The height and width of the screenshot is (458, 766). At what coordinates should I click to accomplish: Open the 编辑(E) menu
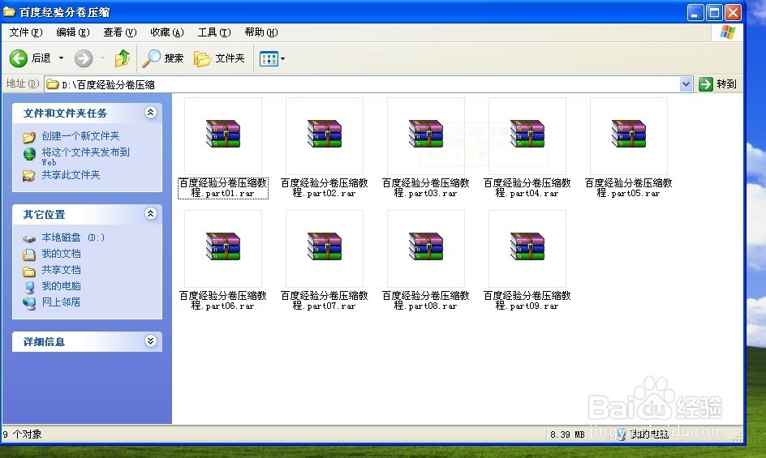(x=73, y=32)
